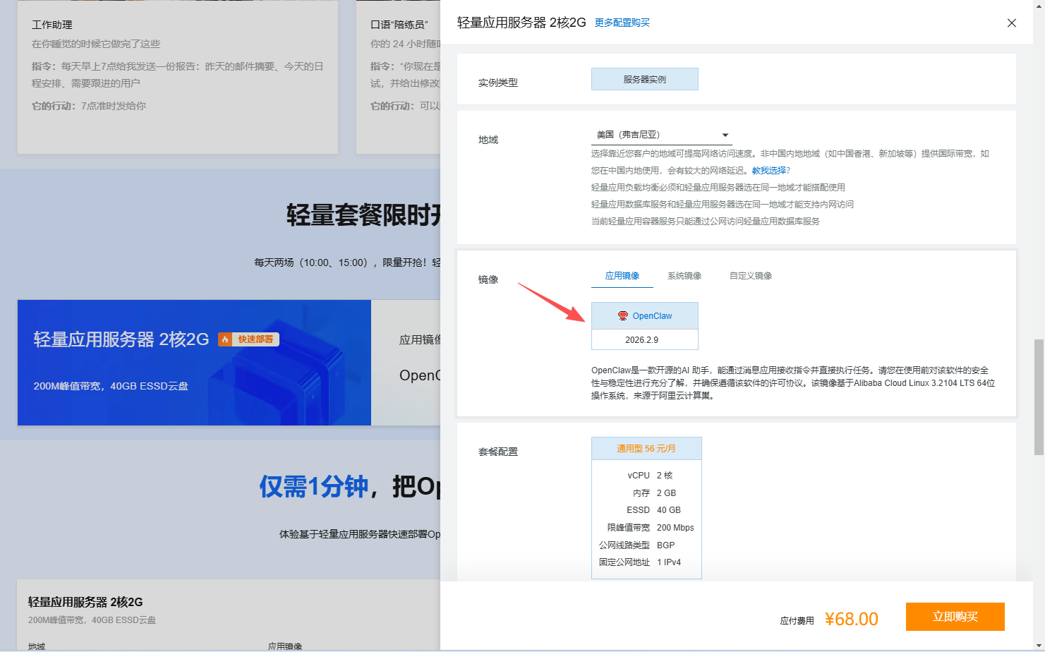Open the 更多配置购买 link
The image size is (1045, 652).
tap(622, 23)
